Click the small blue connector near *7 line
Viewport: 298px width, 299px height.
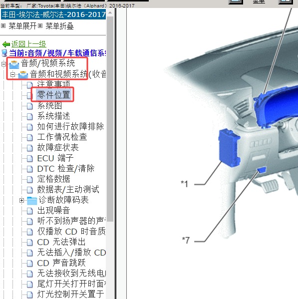point(262,170)
